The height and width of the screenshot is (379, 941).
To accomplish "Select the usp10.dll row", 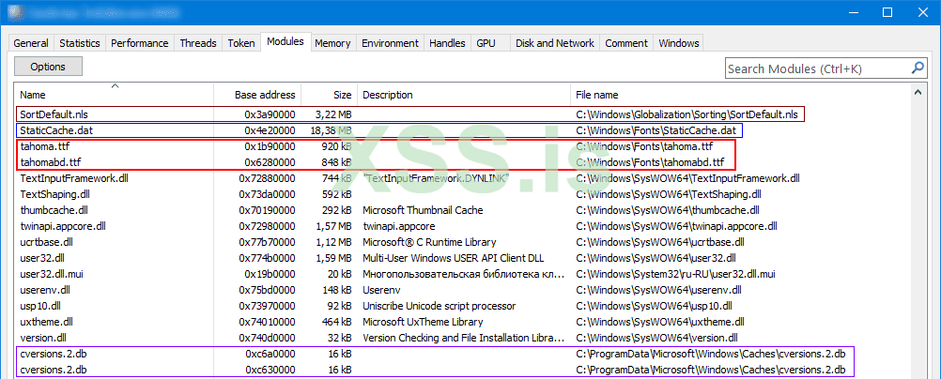I will click(462, 305).
